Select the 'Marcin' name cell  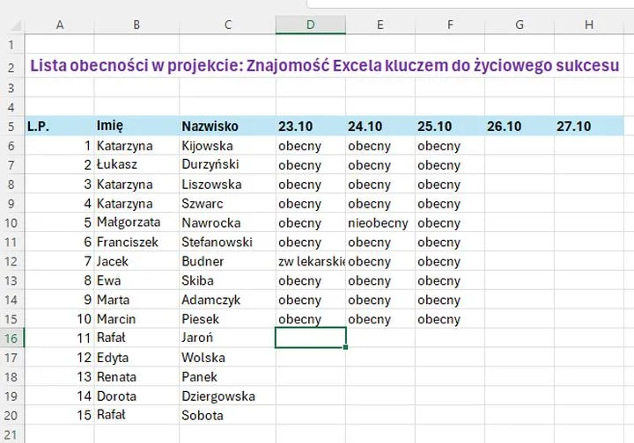click(x=136, y=319)
